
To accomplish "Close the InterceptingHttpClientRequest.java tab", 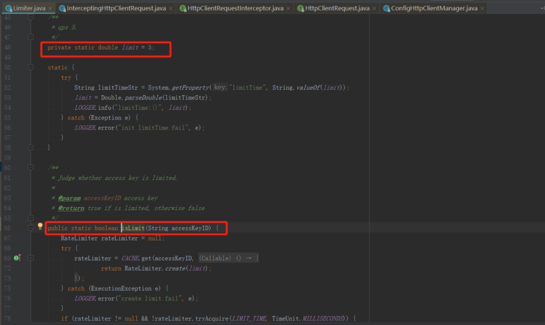I will coord(171,9).
